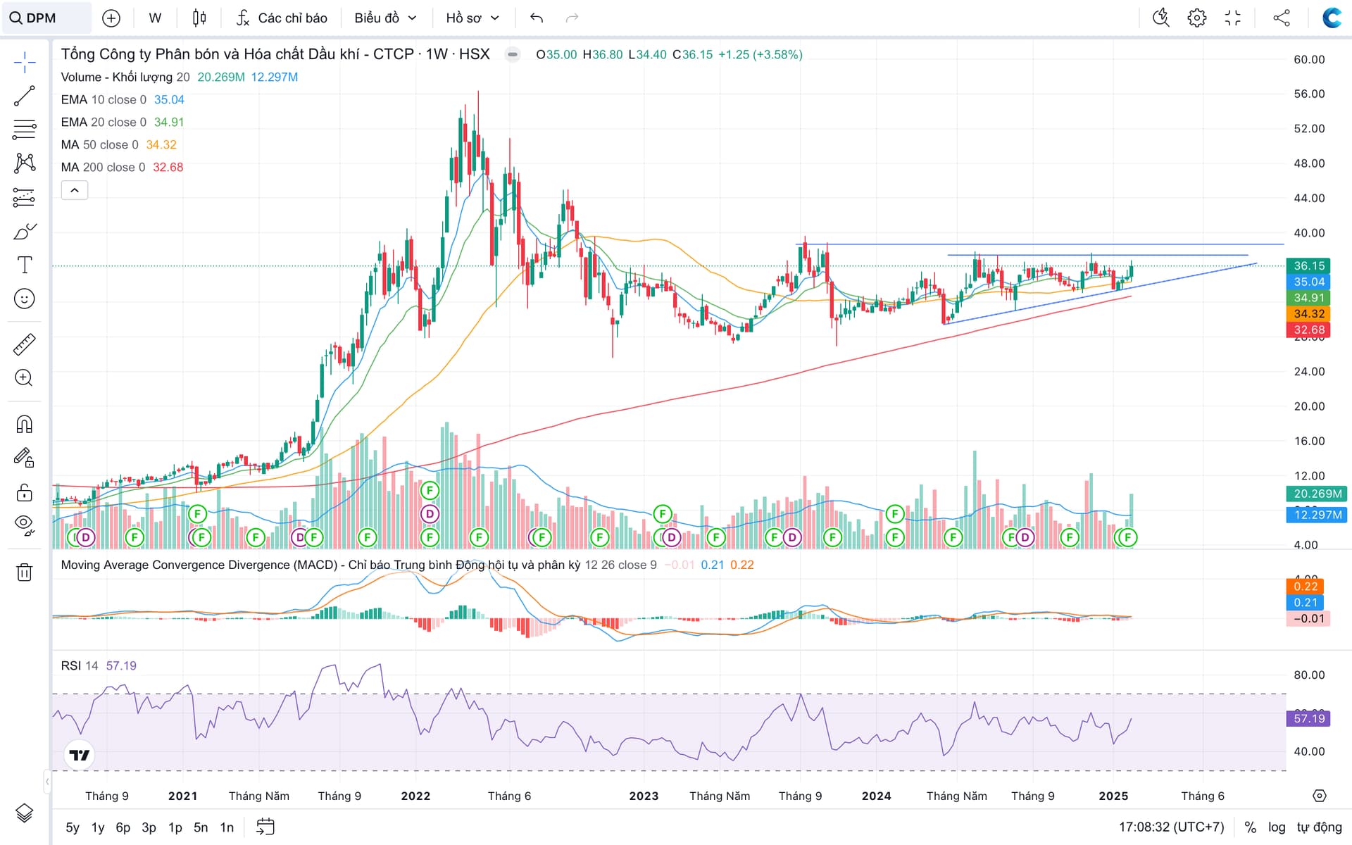The height and width of the screenshot is (845, 1352).
Task: Open the object tree layers icon
Action: click(x=24, y=813)
